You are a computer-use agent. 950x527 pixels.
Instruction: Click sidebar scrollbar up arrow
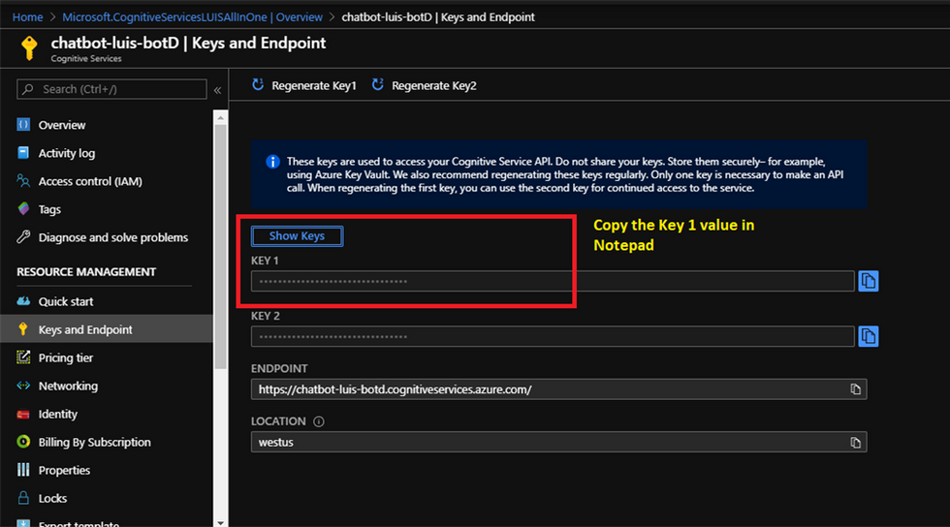221,117
